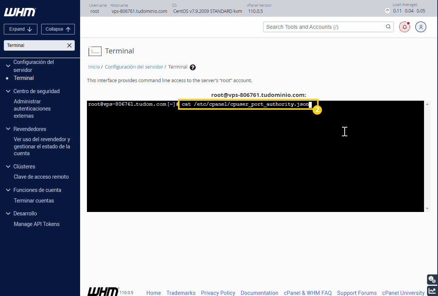Screen dimensions: 438x296
Task: Click cPanel version 110.0.5 in header
Action: pyautogui.click(x=255, y=11)
